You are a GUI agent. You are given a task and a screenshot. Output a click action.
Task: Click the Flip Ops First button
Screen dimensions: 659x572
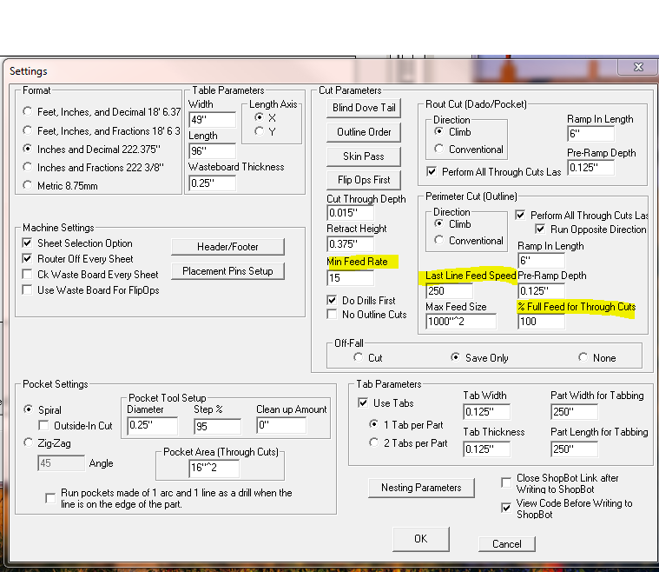point(364,180)
